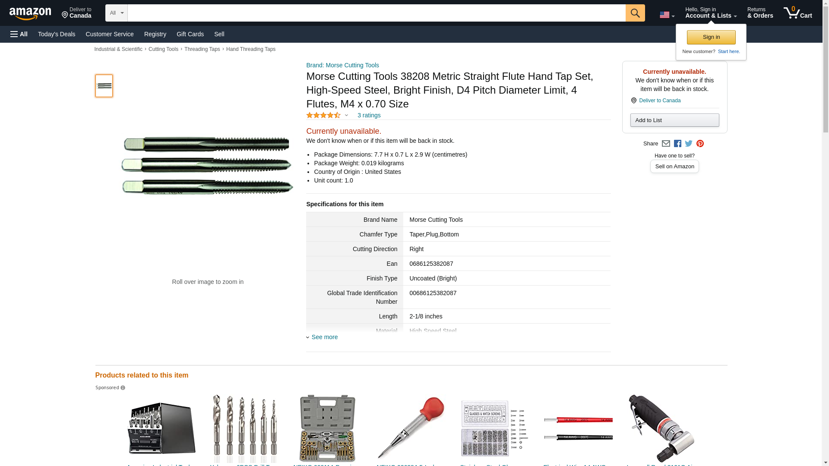Click the Add to List button
Image resolution: width=829 pixels, height=466 pixels.
(674, 120)
